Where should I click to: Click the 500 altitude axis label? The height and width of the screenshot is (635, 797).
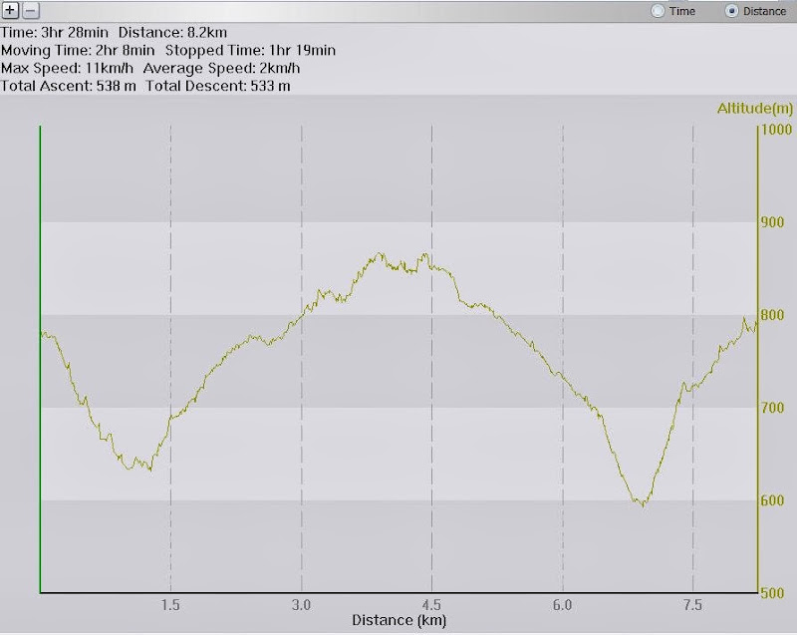pyautogui.click(x=772, y=593)
